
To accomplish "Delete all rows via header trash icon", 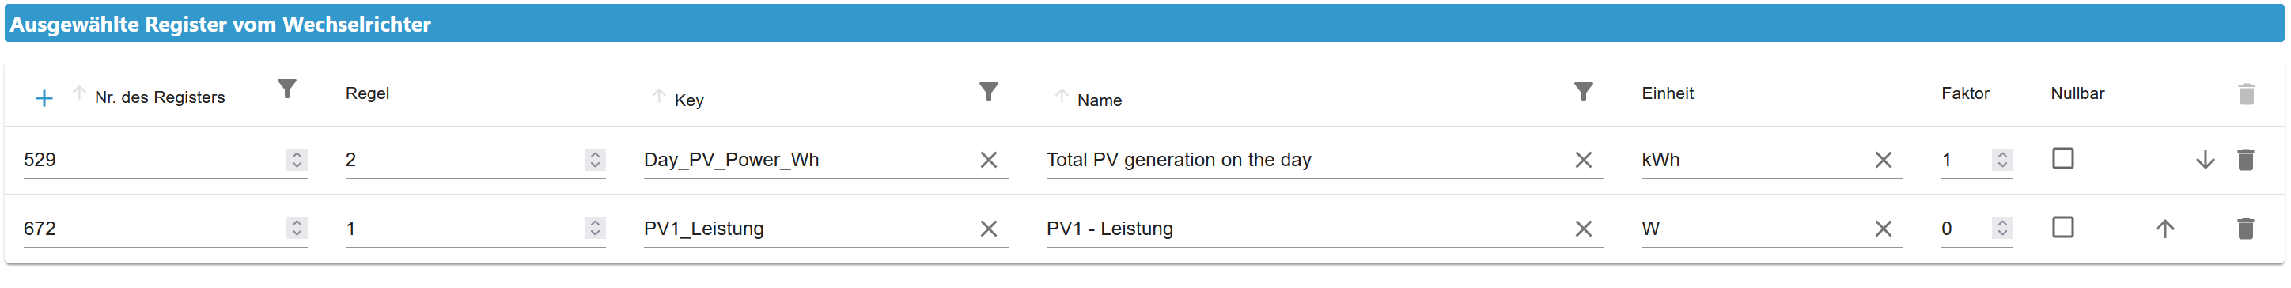I will point(2246,93).
